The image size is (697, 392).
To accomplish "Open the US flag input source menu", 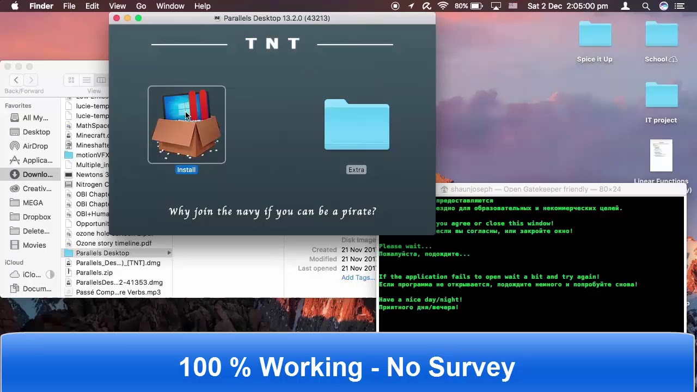I will click(513, 6).
